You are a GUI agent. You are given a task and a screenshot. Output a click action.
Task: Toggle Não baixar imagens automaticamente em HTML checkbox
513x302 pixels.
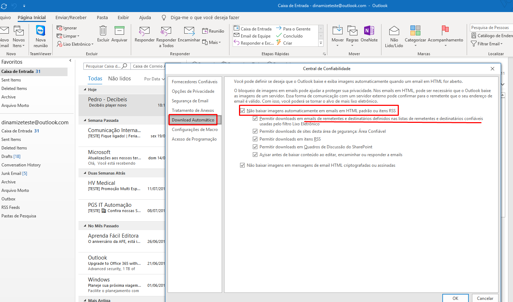pyautogui.click(x=243, y=111)
